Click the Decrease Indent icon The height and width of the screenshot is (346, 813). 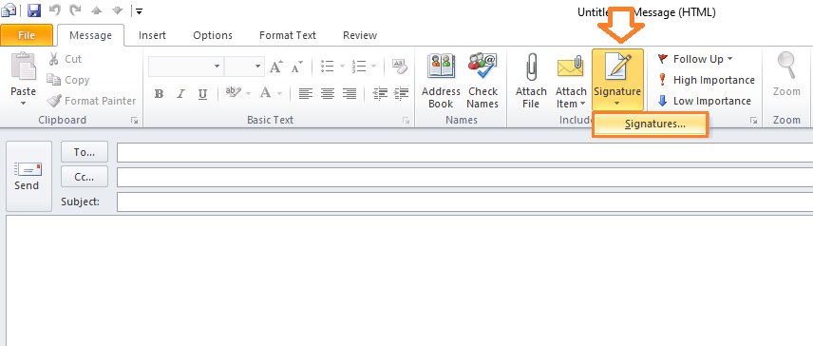click(x=380, y=94)
